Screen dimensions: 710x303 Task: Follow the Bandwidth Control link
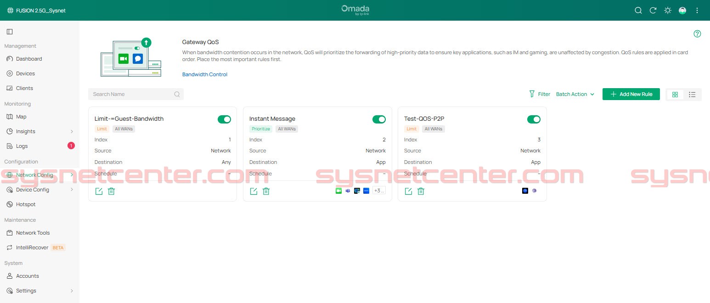click(x=205, y=74)
